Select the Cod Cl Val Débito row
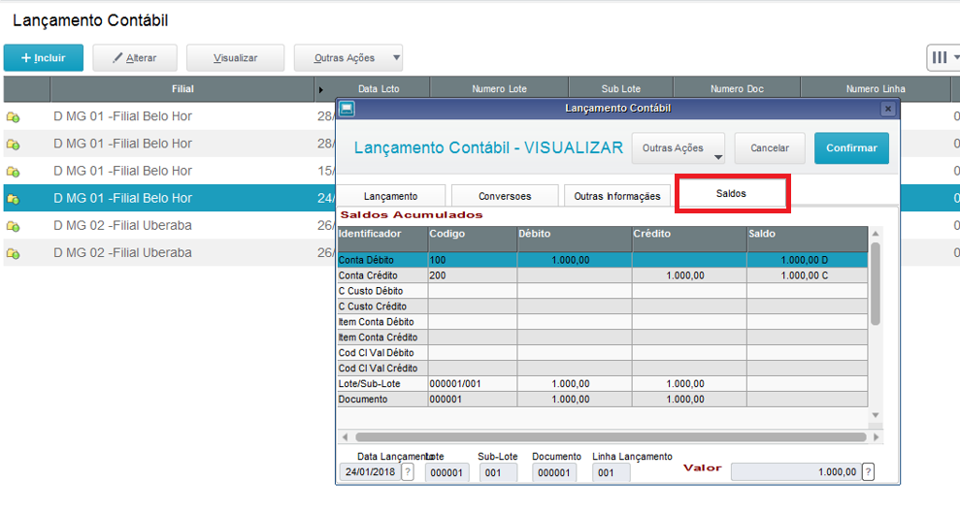This screenshot has height=515, width=960. [x=603, y=352]
